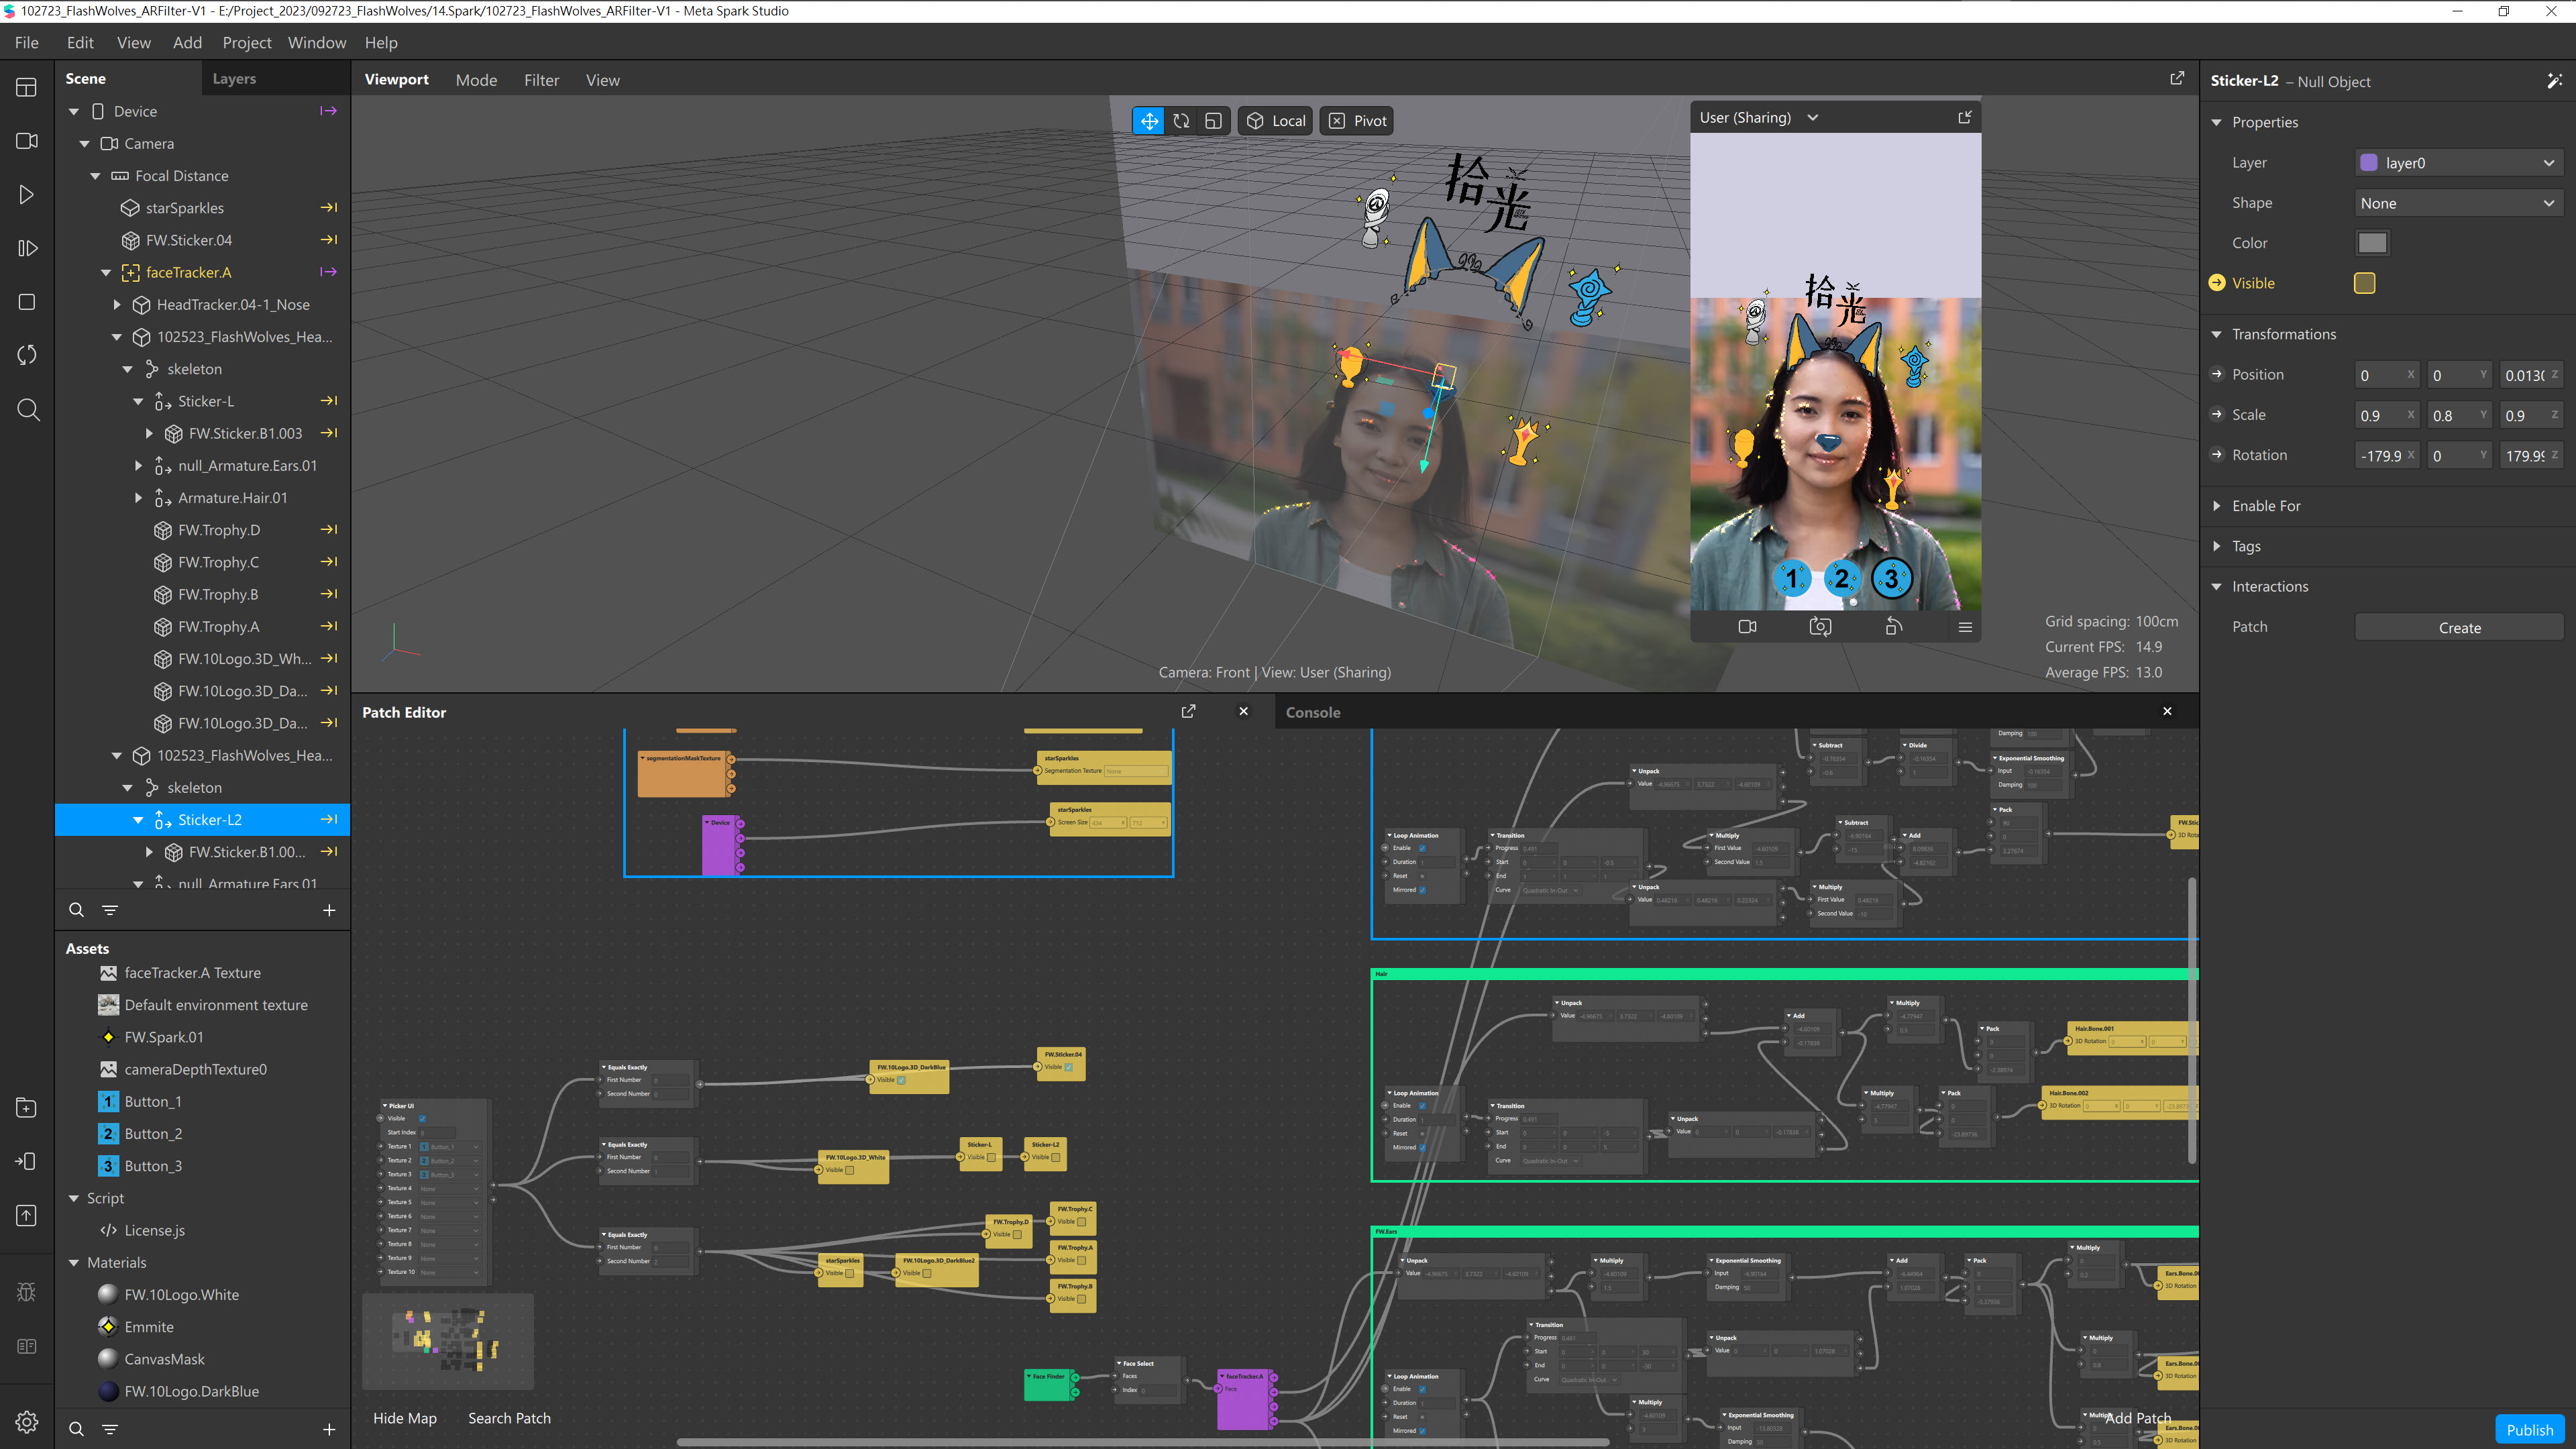Open the search icon in left sidebar
This screenshot has width=2576, height=1449.
click(x=27, y=410)
